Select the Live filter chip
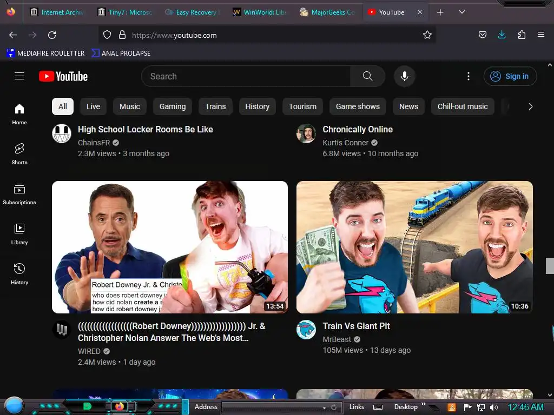The width and height of the screenshot is (554, 415). pyautogui.click(x=93, y=106)
